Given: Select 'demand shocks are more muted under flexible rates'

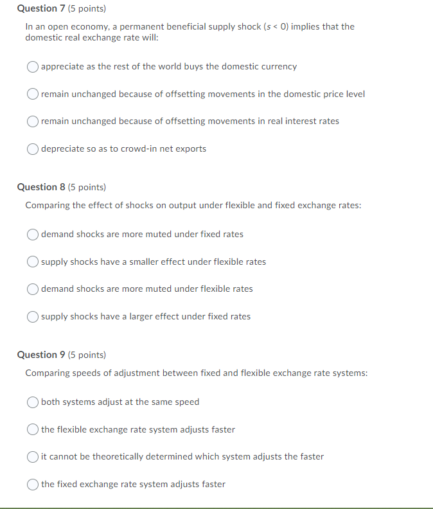Looking at the screenshot, I should click(x=33, y=289).
